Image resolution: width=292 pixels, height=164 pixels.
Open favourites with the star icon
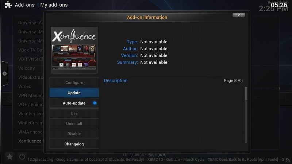pyautogui.click(x=9, y=157)
